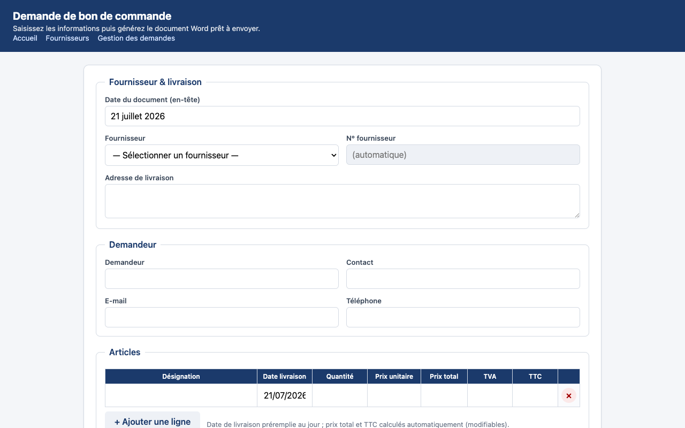Open the Fournisseur selection dropdown
Image resolution: width=685 pixels, height=428 pixels.
(x=222, y=155)
